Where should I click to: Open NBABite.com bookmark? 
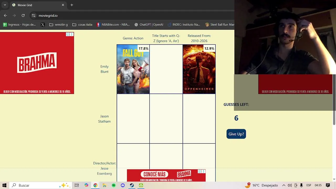[113, 24]
